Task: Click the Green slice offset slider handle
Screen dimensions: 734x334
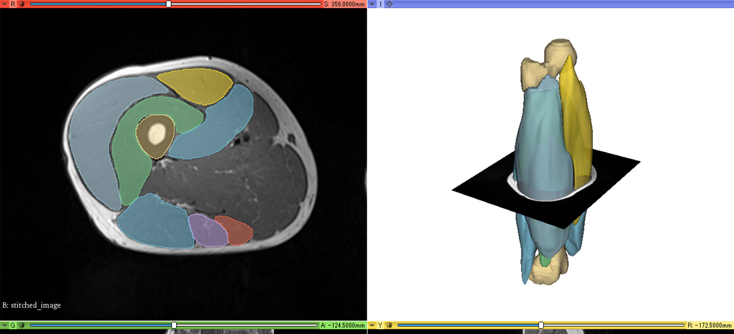Action: click(174, 325)
